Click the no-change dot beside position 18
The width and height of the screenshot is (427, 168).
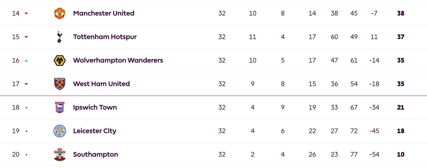click(x=26, y=108)
